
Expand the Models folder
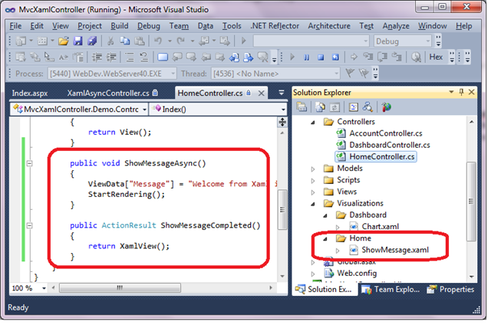[313, 168]
